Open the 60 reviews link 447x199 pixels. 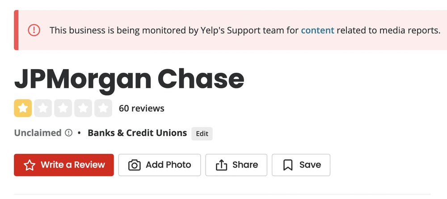141,108
